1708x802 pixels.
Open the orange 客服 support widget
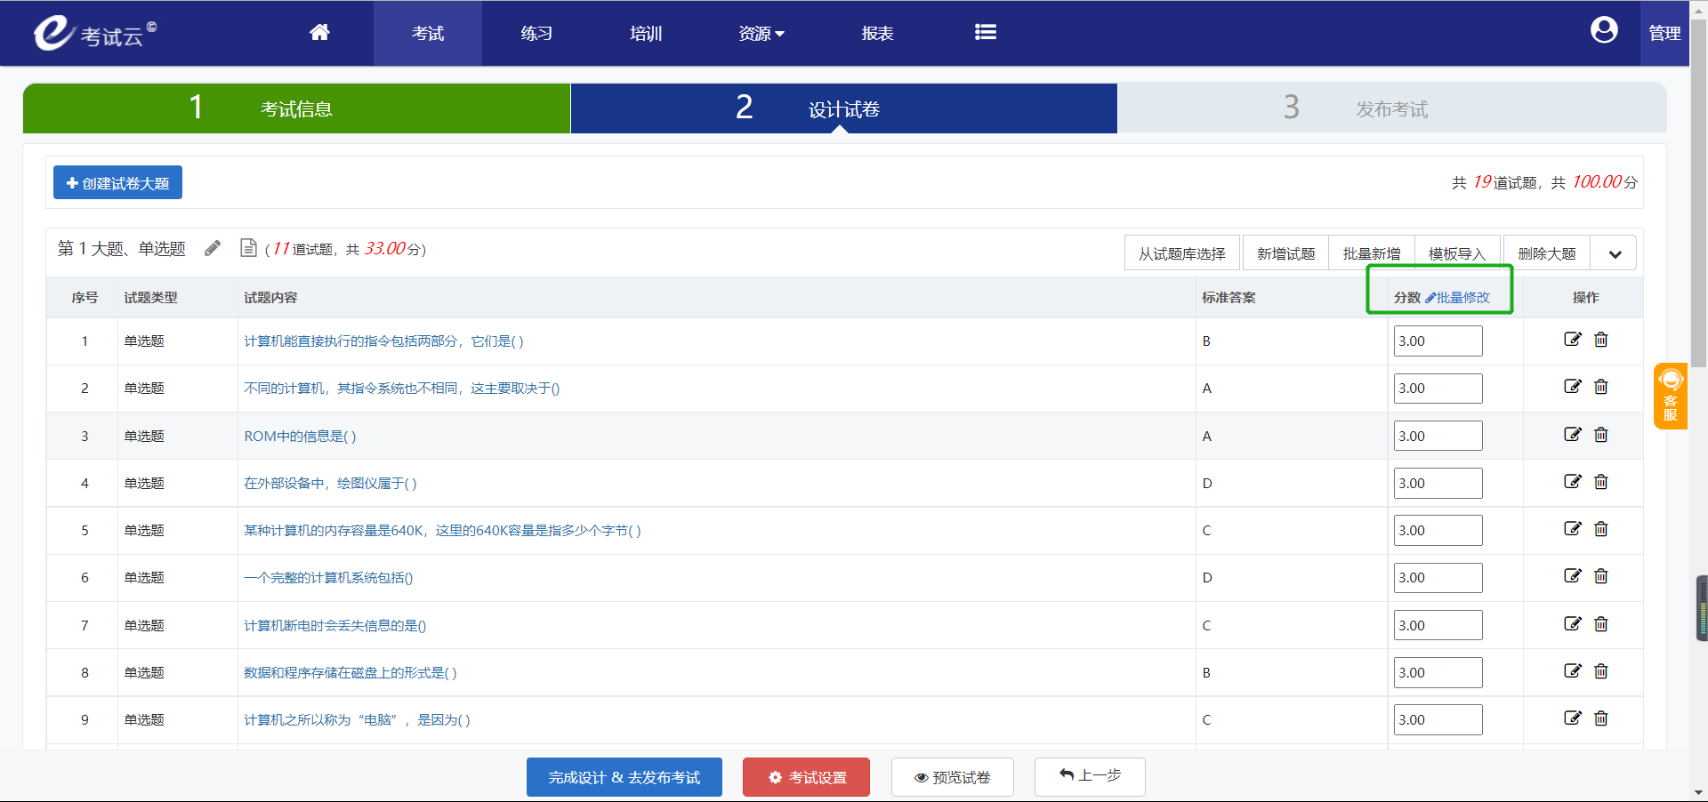pos(1671,396)
